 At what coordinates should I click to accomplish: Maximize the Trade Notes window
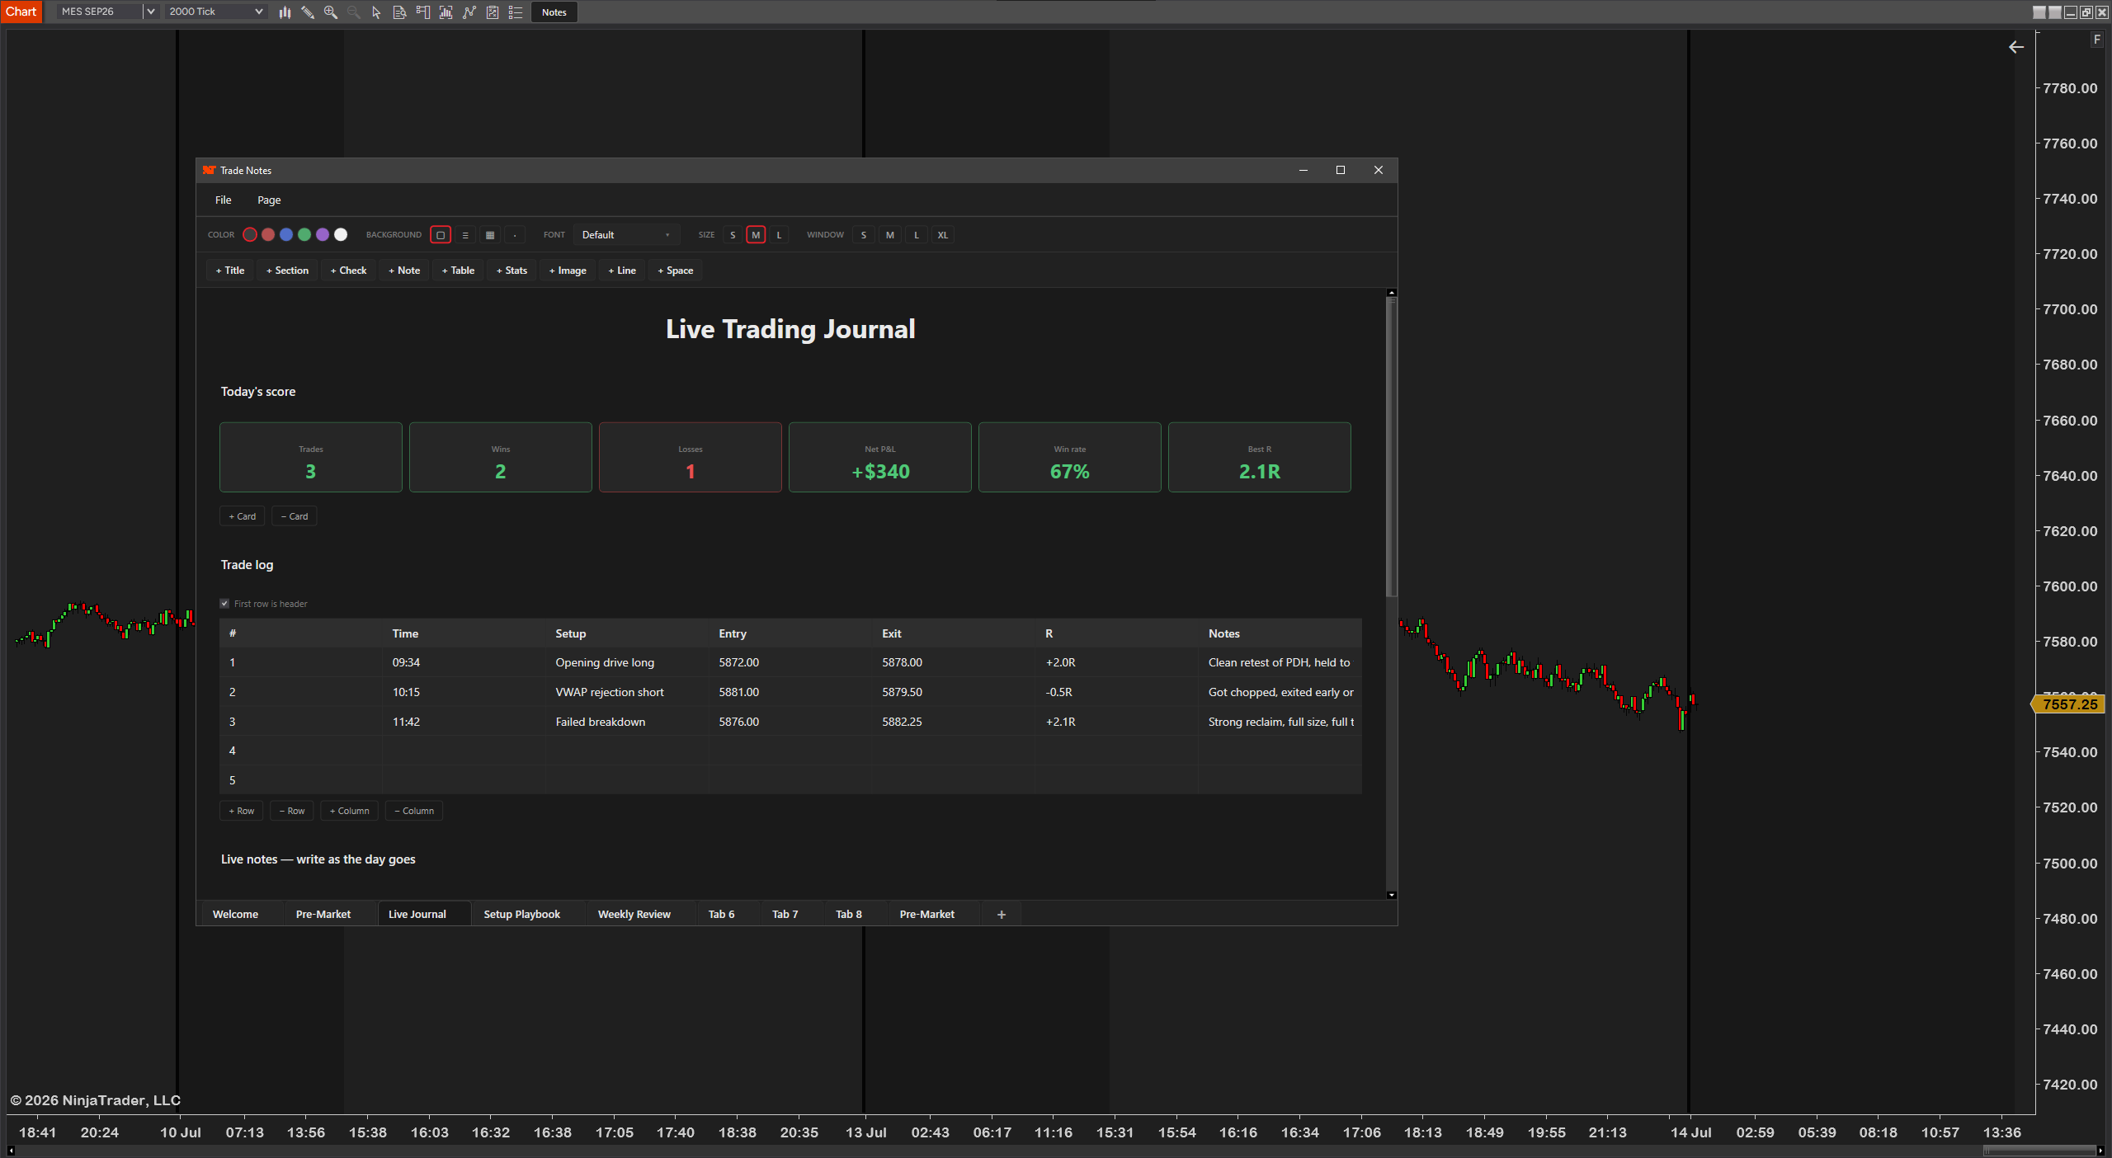pyautogui.click(x=1341, y=170)
